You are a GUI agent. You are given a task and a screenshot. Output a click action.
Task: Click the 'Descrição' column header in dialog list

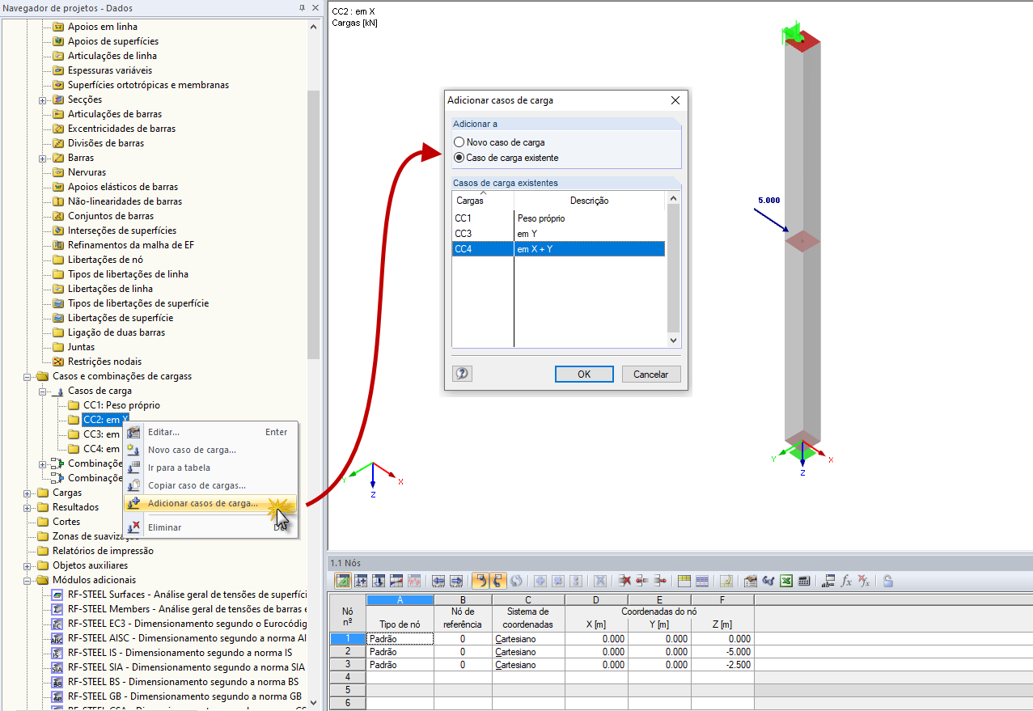click(x=589, y=201)
